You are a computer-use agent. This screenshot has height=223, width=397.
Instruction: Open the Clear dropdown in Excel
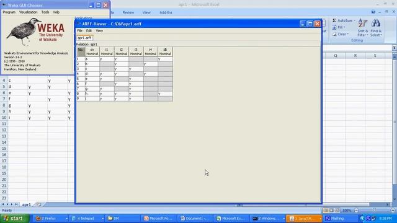tap(341, 34)
